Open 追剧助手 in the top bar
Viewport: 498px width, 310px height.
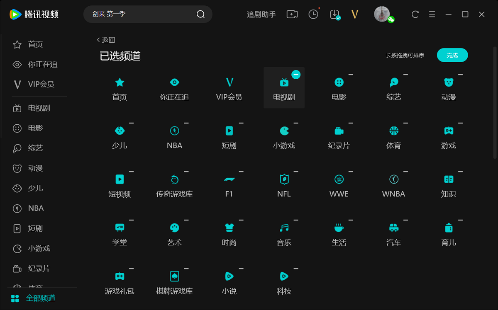(x=261, y=14)
